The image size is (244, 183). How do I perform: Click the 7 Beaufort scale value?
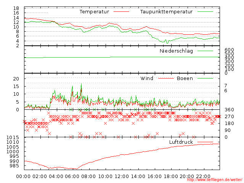226,85
